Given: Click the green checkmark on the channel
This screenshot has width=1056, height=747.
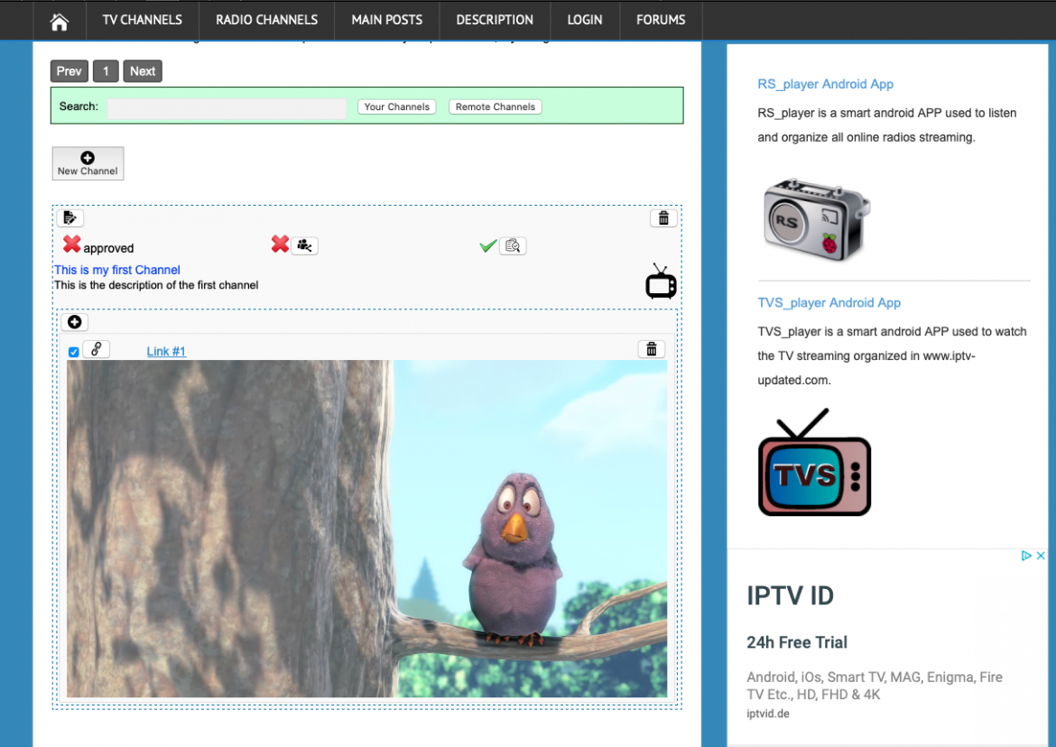Looking at the screenshot, I should 487,244.
